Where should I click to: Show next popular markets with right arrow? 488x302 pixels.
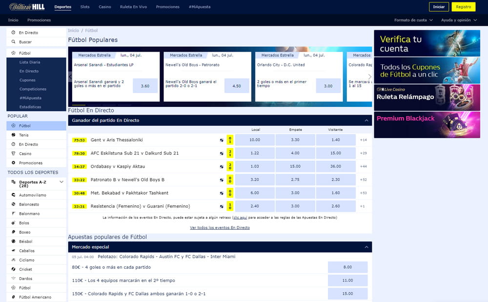369,77
